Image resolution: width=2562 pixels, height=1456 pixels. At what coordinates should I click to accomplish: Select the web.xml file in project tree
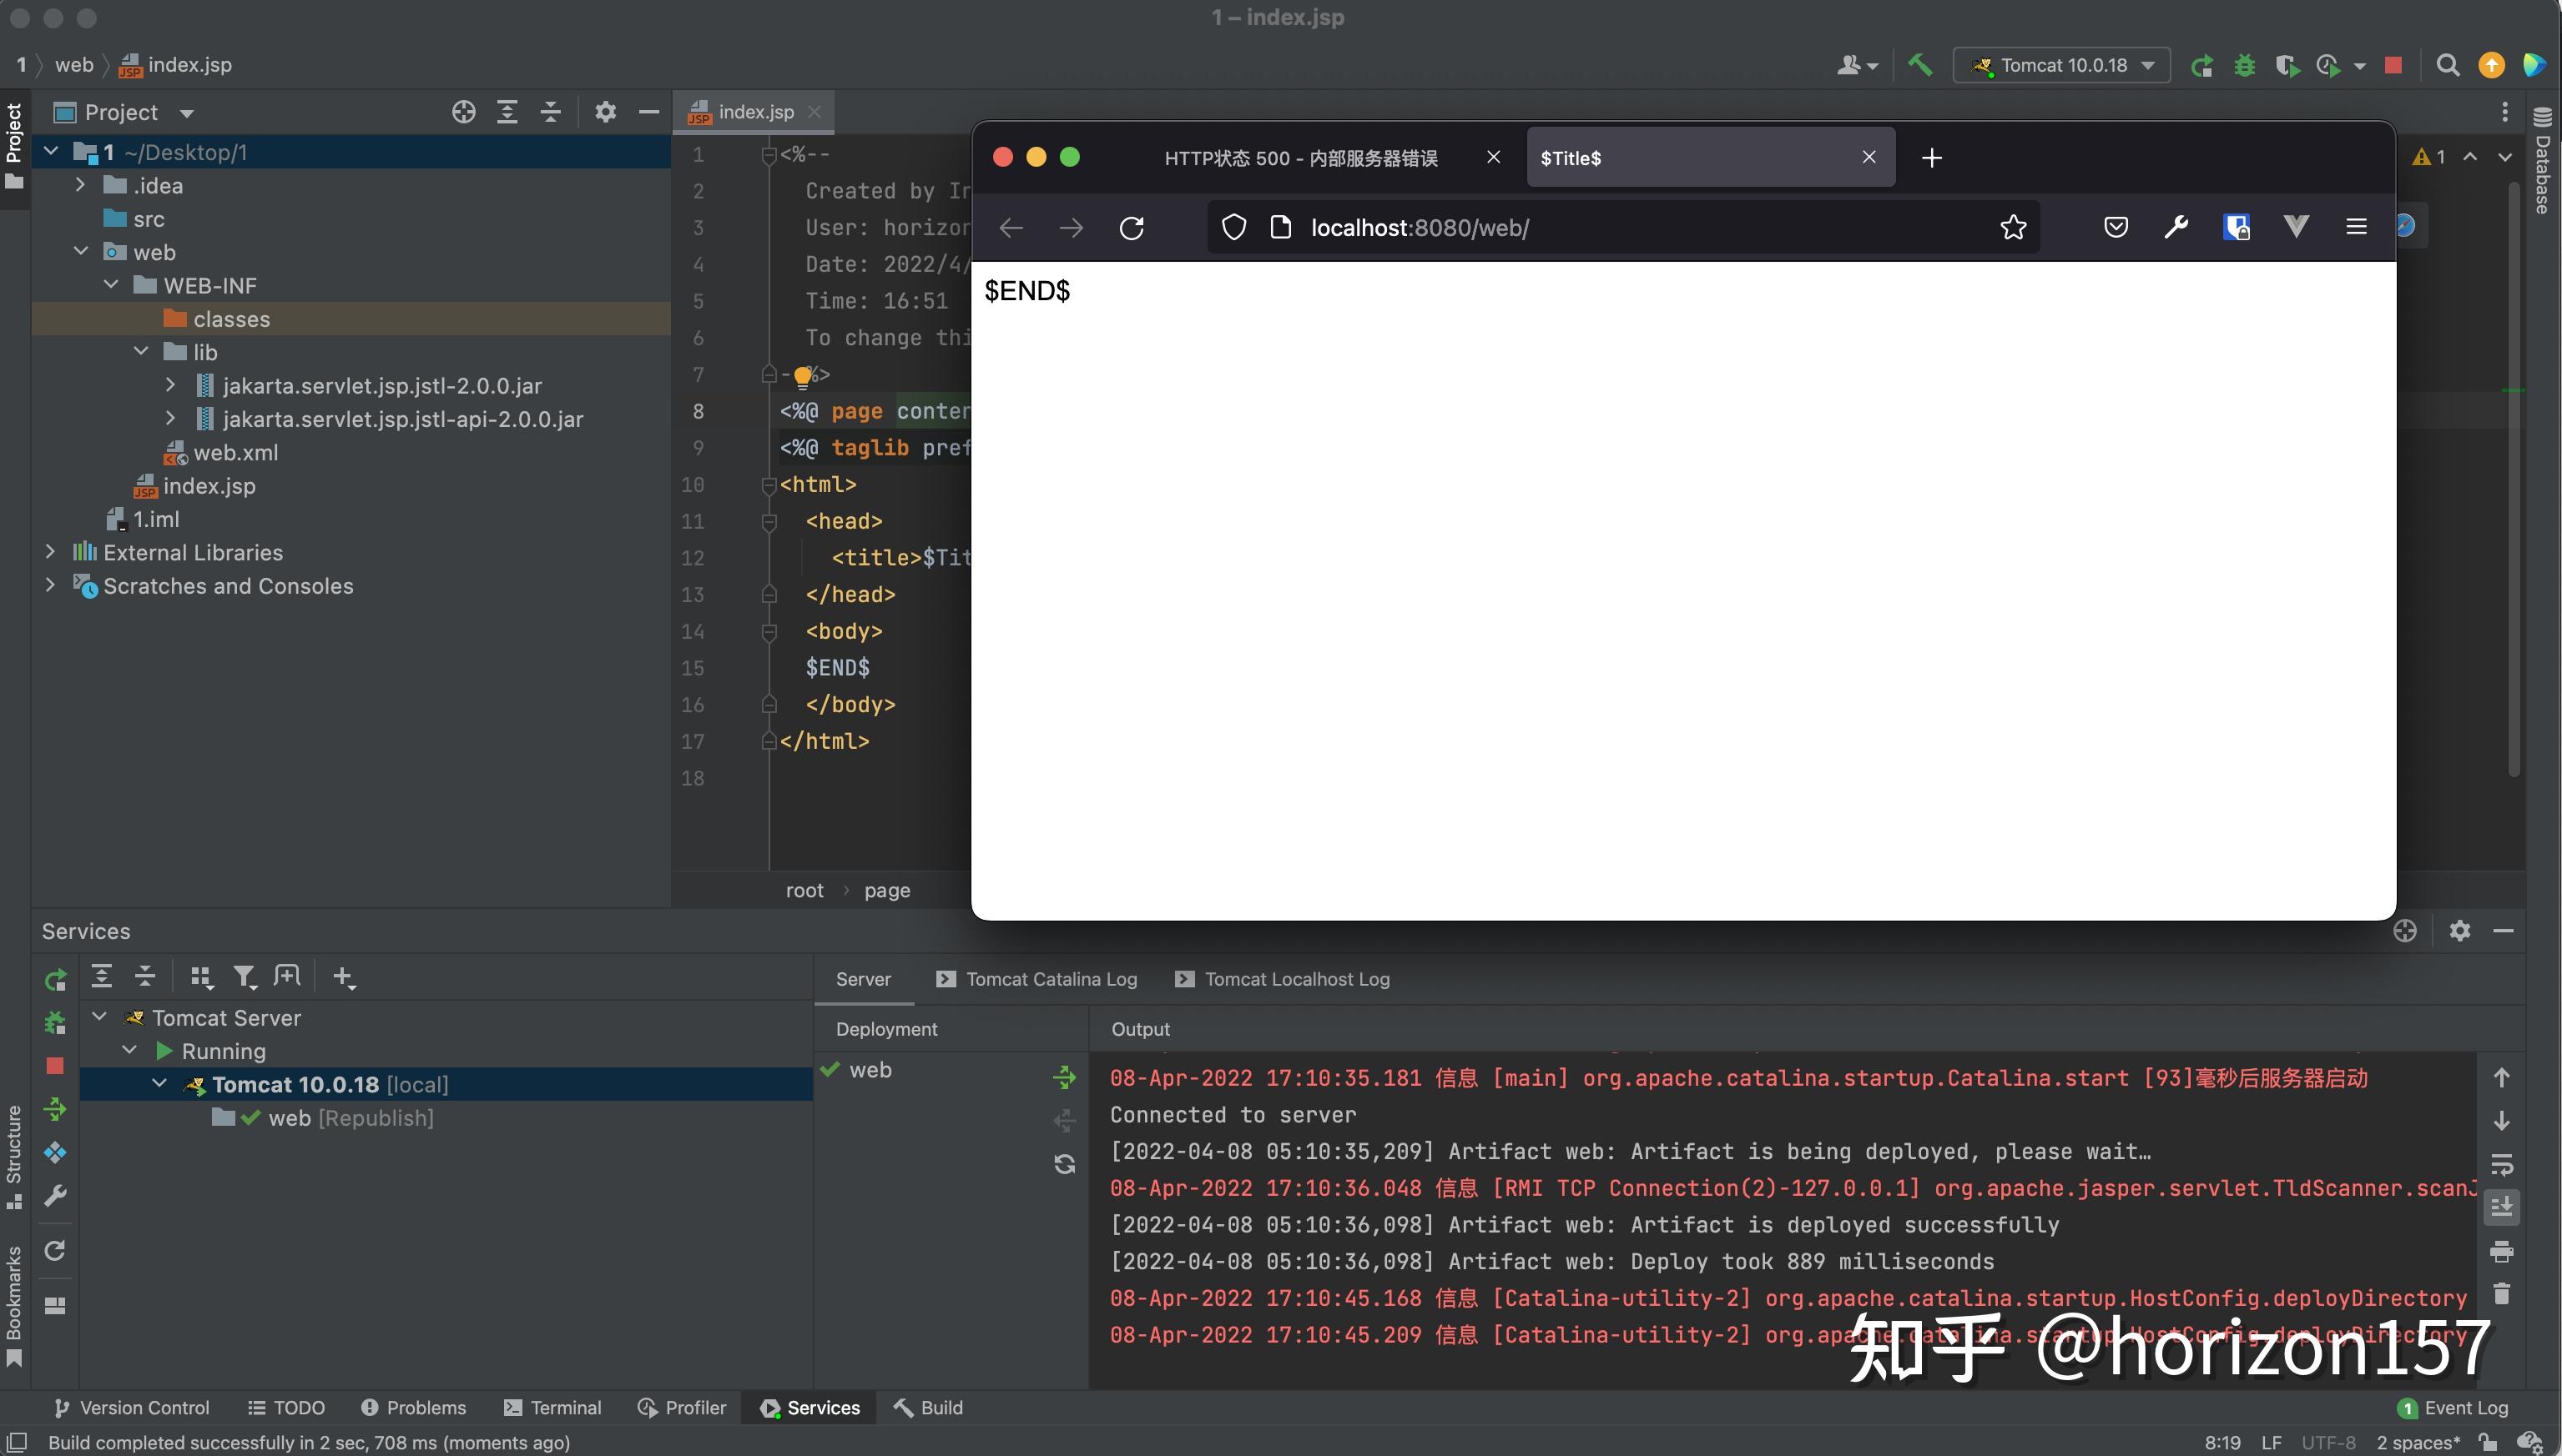[x=235, y=452]
